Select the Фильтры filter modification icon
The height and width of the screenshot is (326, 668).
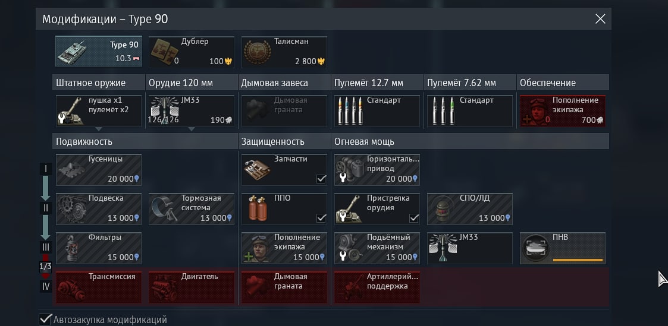pyautogui.click(x=68, y=248)
